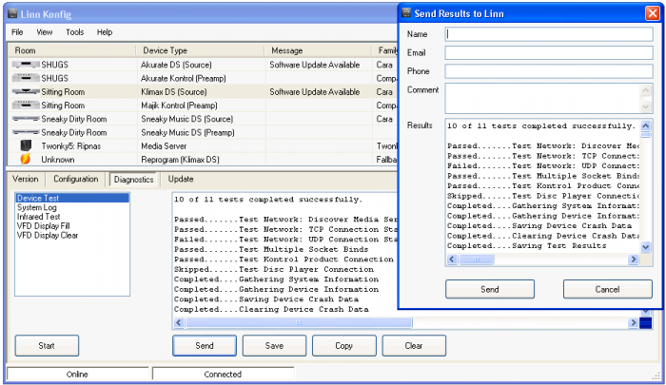Image resolution: width=666 pixels, height=385 pixels.
Task: Select System Log in diagnostics list
Action: click(37, 207)
